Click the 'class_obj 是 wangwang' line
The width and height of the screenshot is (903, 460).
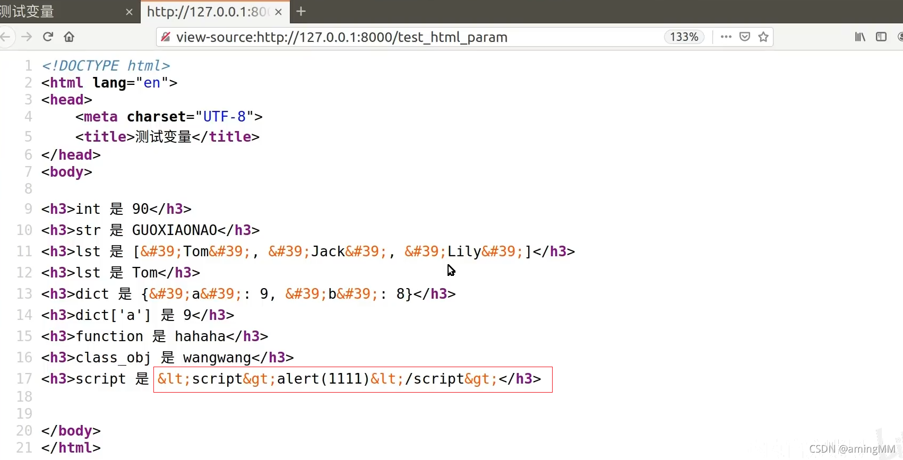tap(167, 358)
